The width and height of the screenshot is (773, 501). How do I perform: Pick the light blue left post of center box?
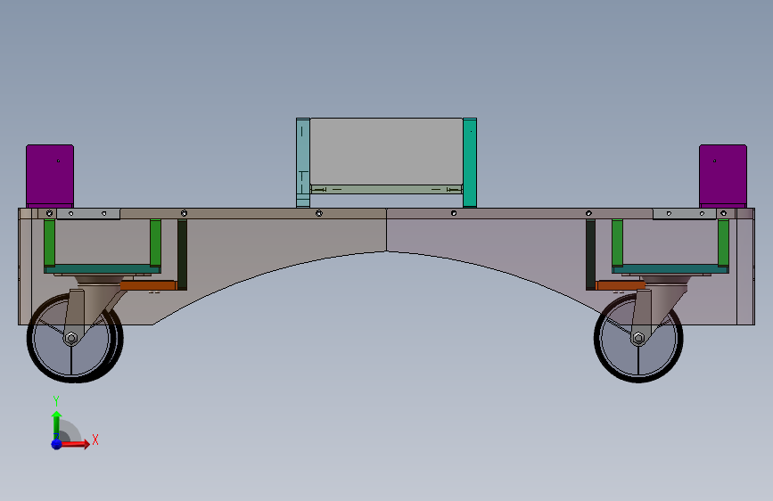pos(303,163)
